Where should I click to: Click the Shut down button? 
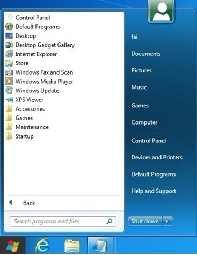coord(145,221)
